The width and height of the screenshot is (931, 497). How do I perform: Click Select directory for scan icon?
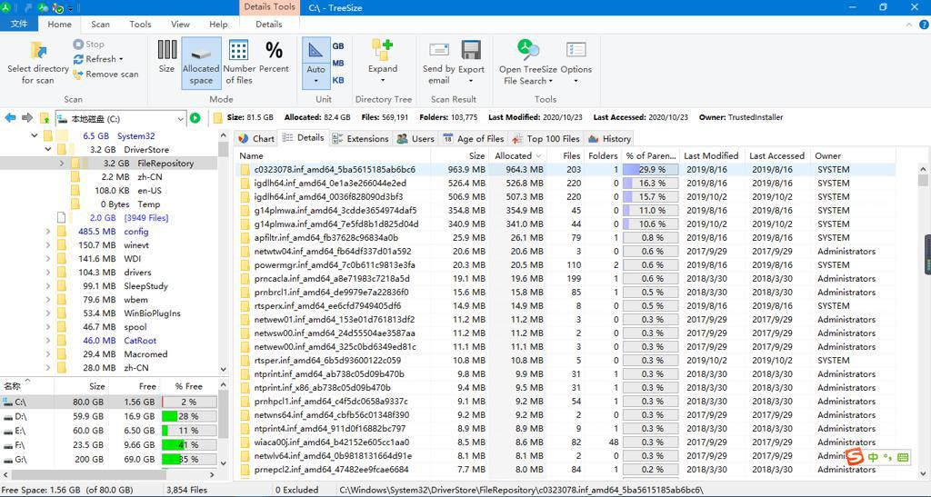pos(38,50)
